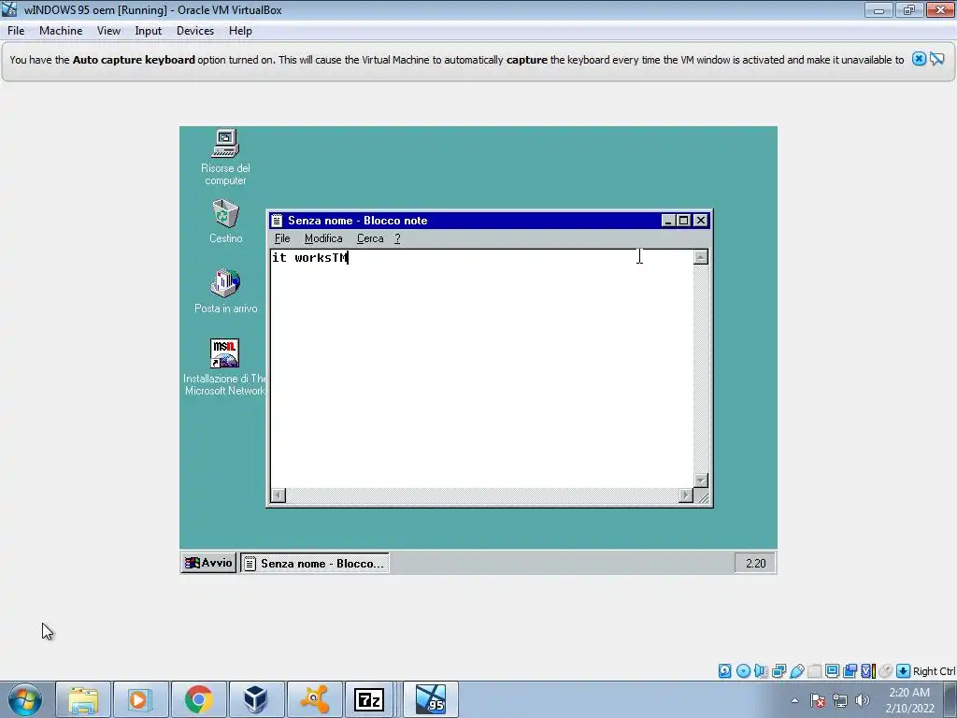Open the Windows 7 Start orb
Image resolution: width=957 pixels, height=718 pixels.
(25, 699)
